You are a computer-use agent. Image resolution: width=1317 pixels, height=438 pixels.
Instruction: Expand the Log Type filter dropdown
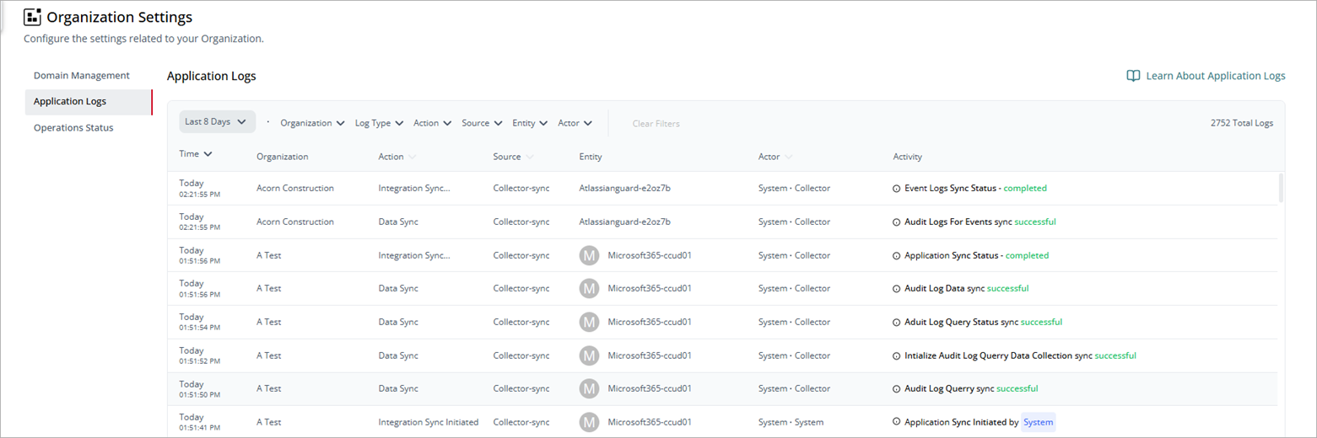tap(379, 123)
